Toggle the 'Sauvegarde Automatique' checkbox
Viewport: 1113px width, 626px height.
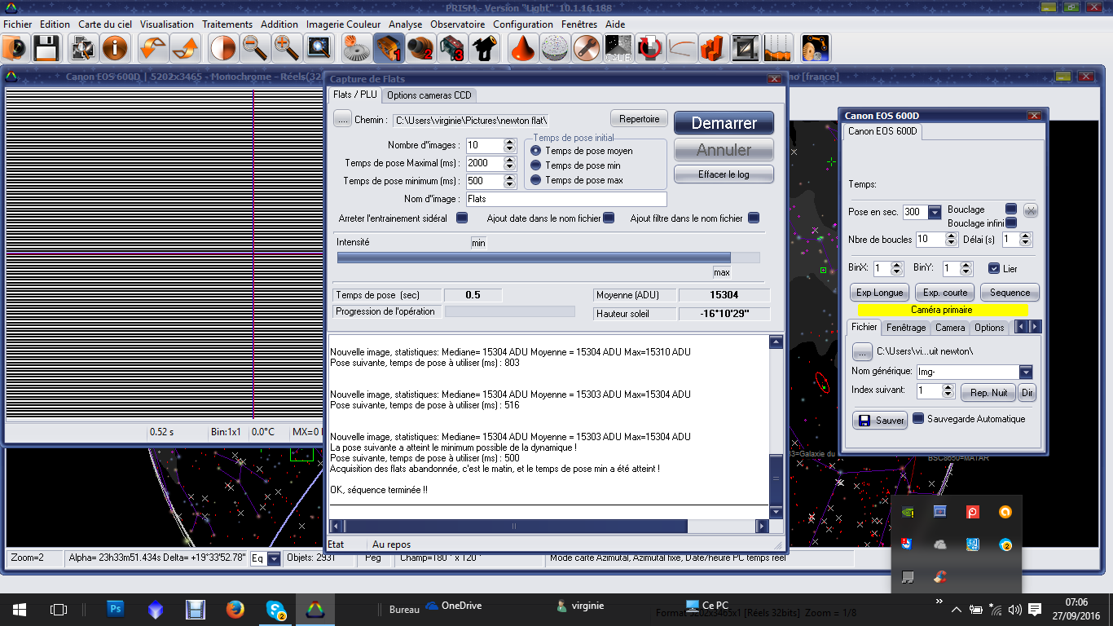(918, 419)
